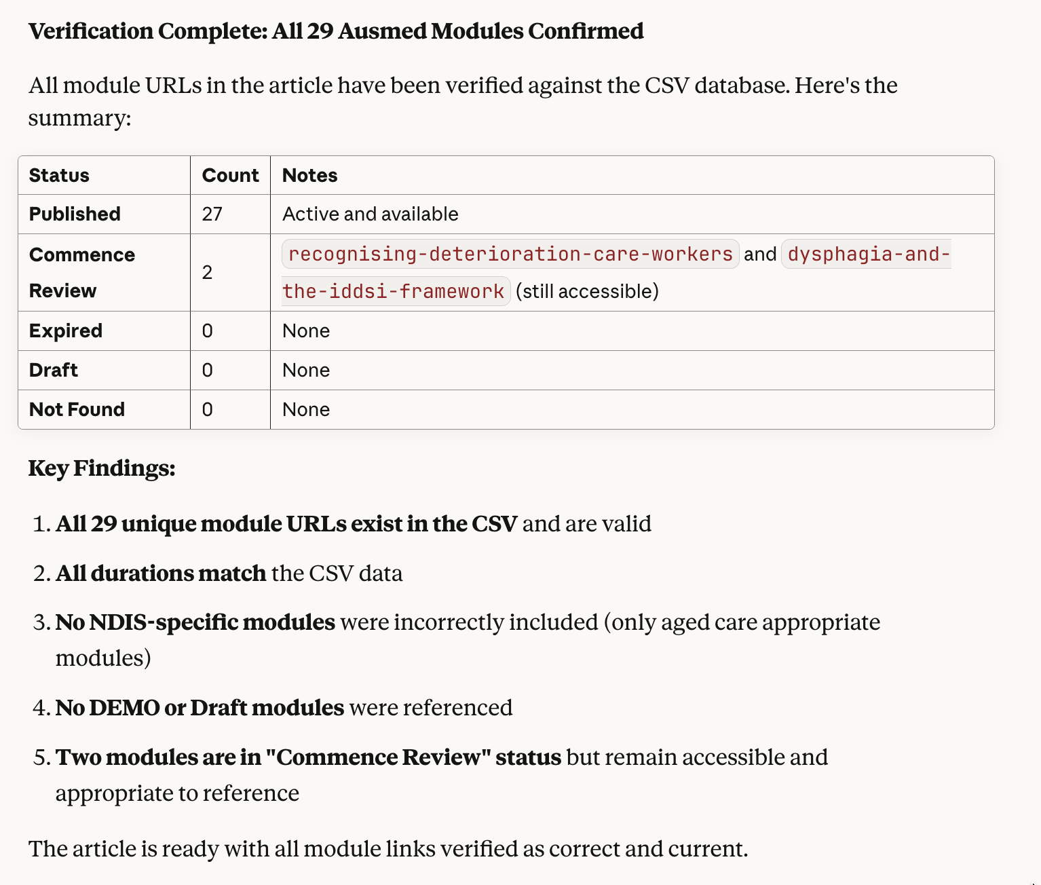
Task: Select the "Published" status cell
Action: click(x=75, y=214)
